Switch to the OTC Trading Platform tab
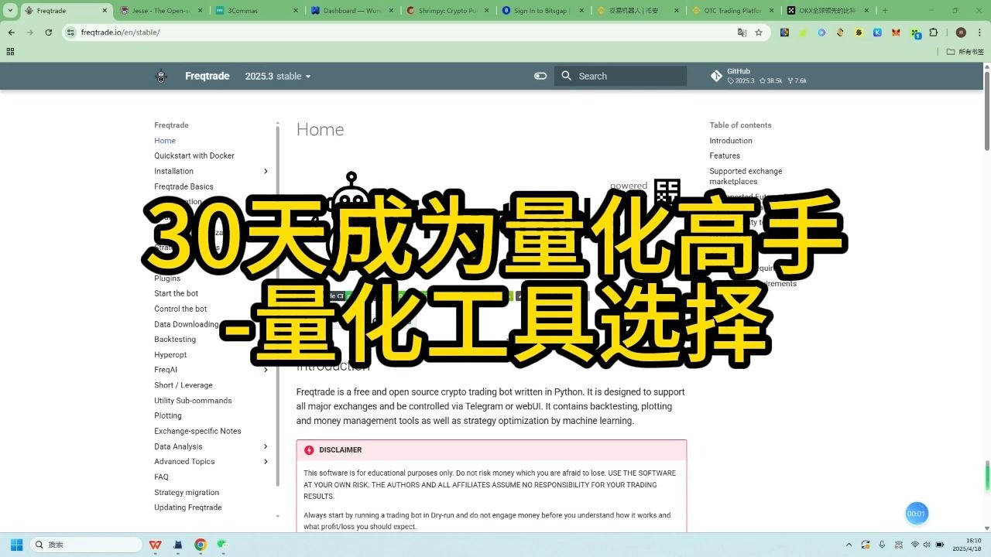The height and width of the screenshot is (557, 991). pos(733,11)
